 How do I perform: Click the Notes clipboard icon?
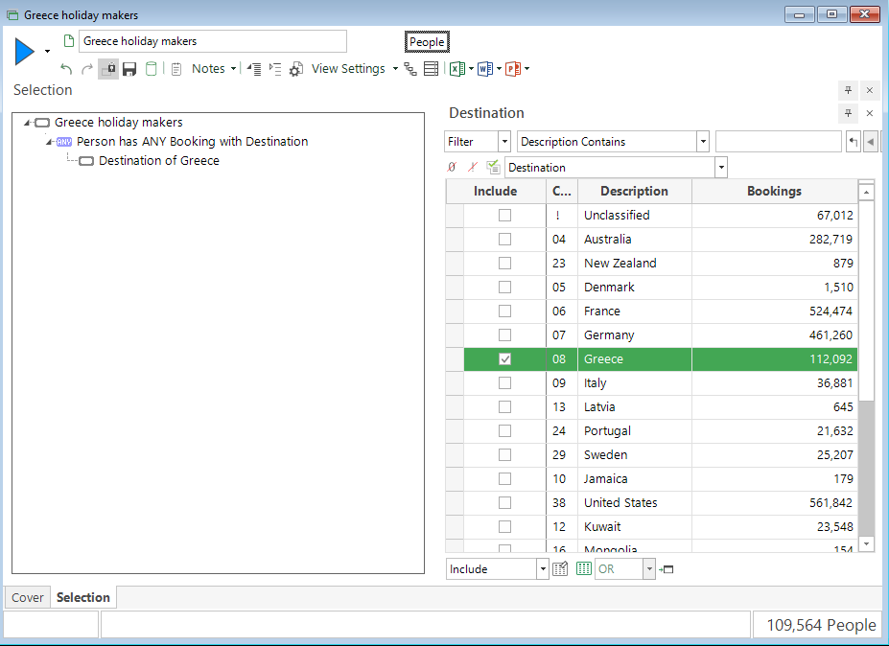[176, 69]
